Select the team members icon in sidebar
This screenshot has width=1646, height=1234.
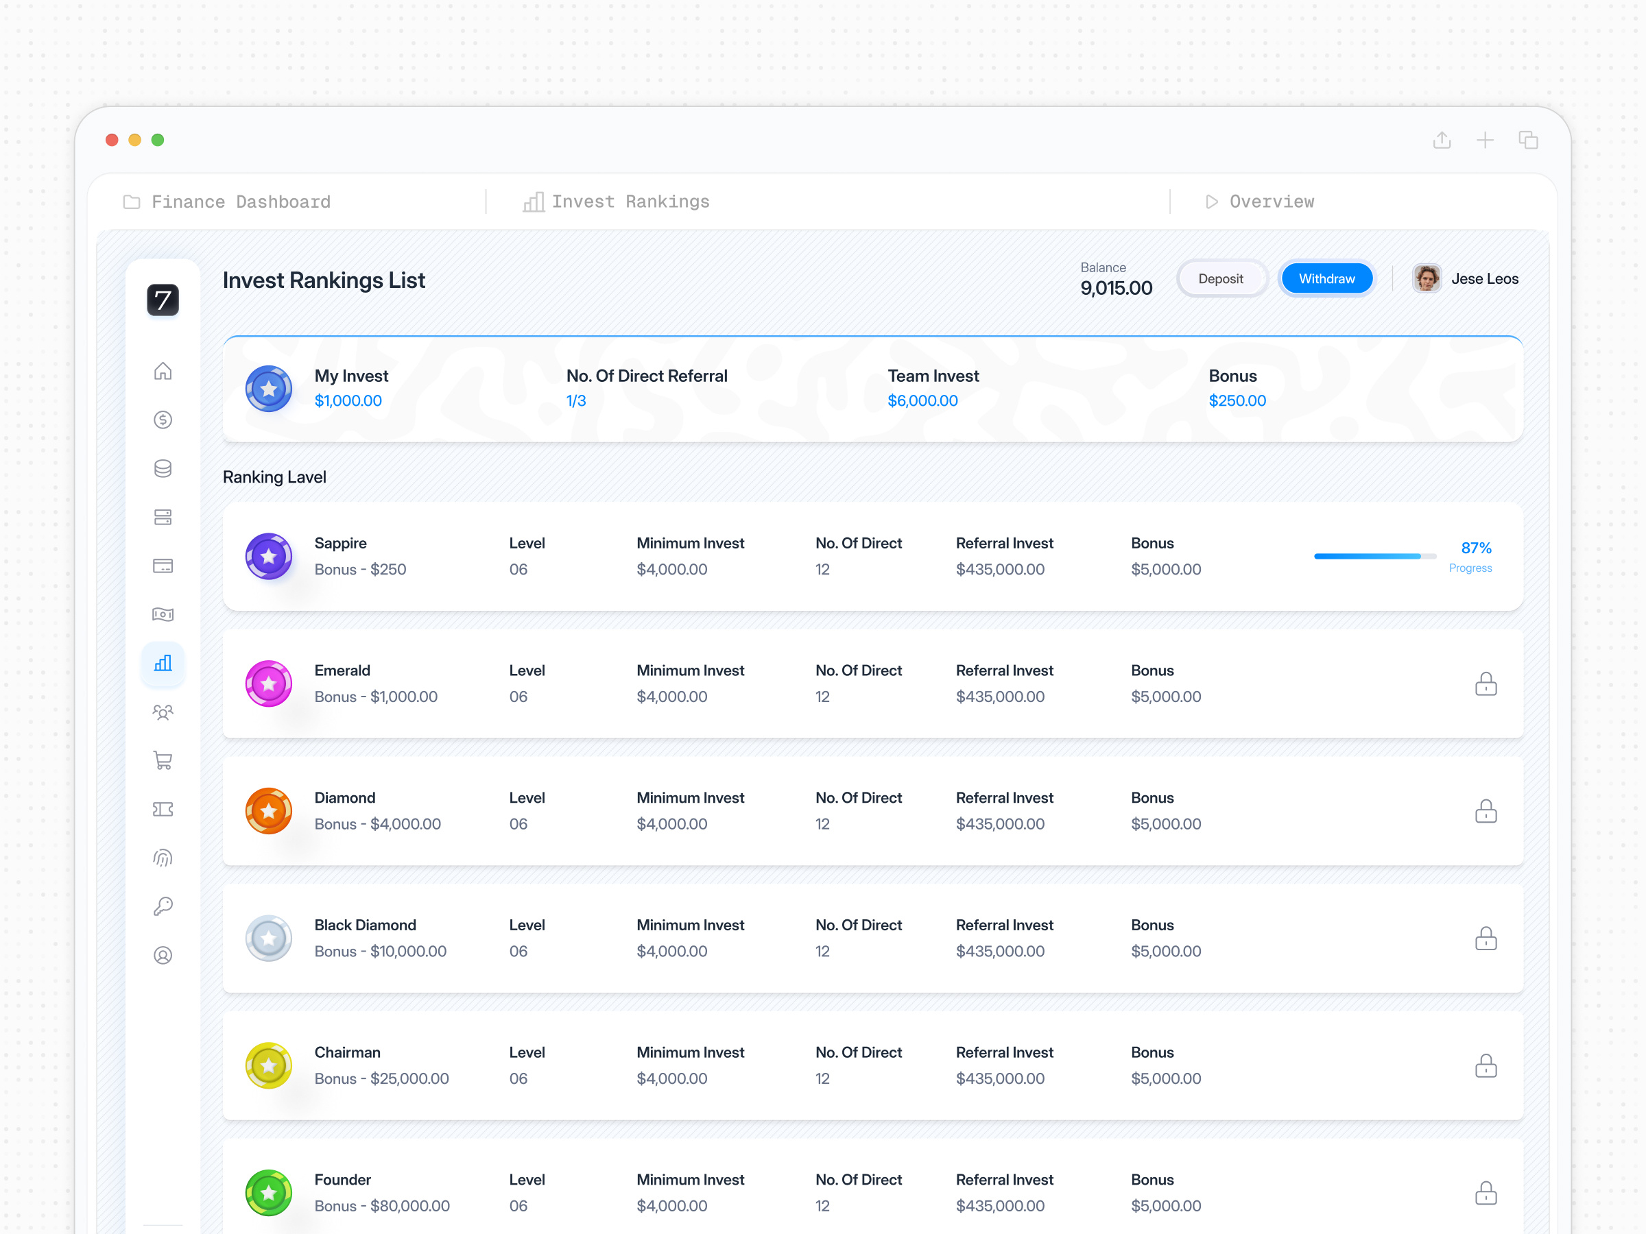pyautogui.click(x=163, y=712)
